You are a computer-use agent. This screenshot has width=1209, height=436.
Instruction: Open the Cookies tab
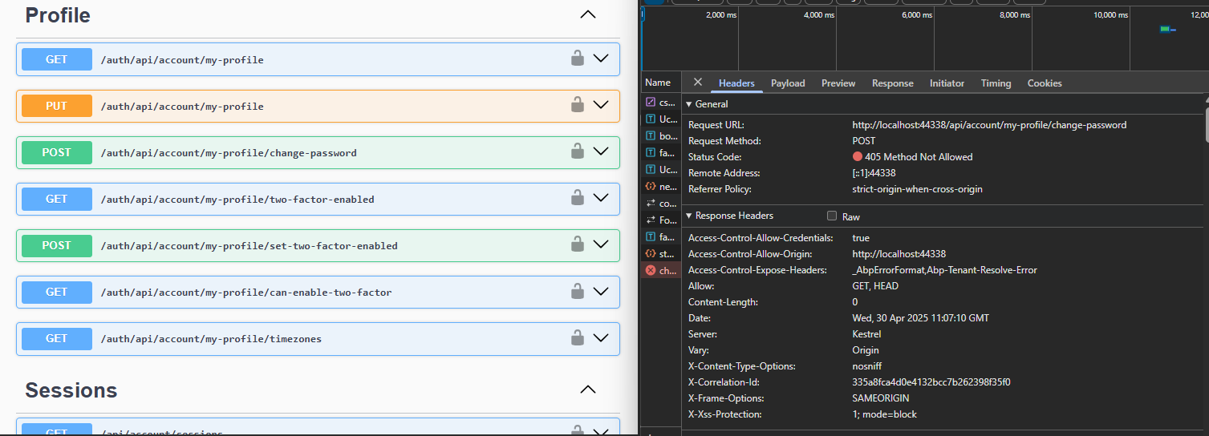point(1044,83)
